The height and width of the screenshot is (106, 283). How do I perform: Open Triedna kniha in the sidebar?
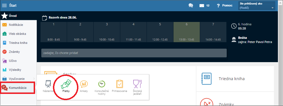(x=18, y=43)
